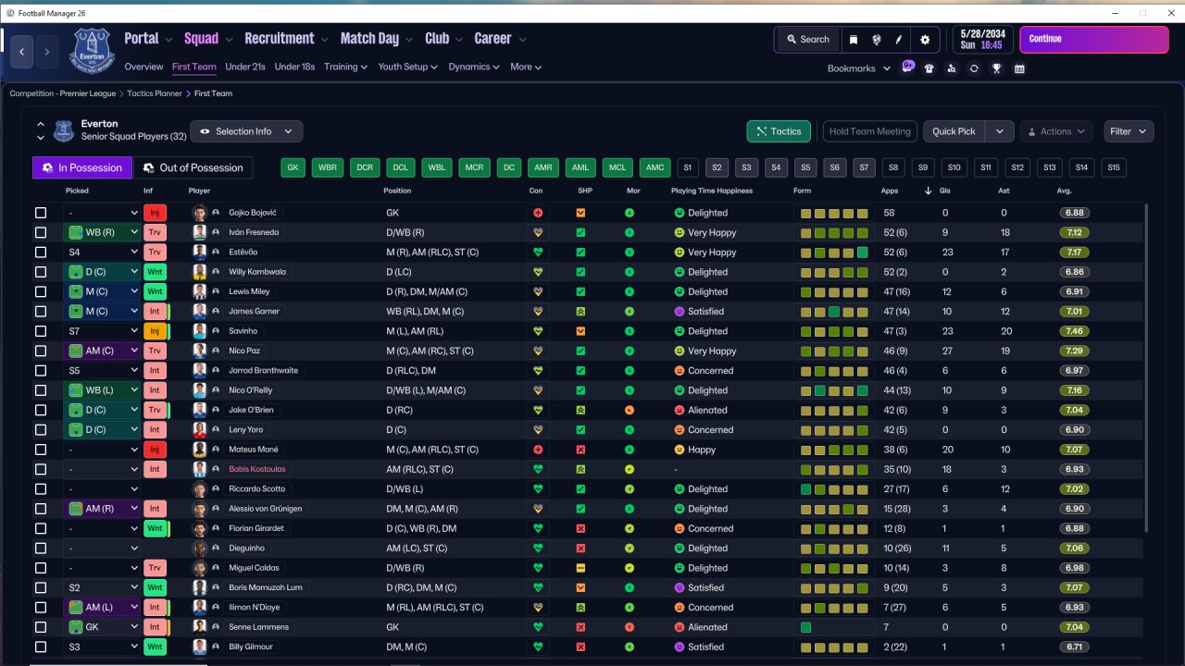This screenshot has height=666, width=1185.
Task: Tick the checkbox for Gojko Bojović
Action: 41,213
